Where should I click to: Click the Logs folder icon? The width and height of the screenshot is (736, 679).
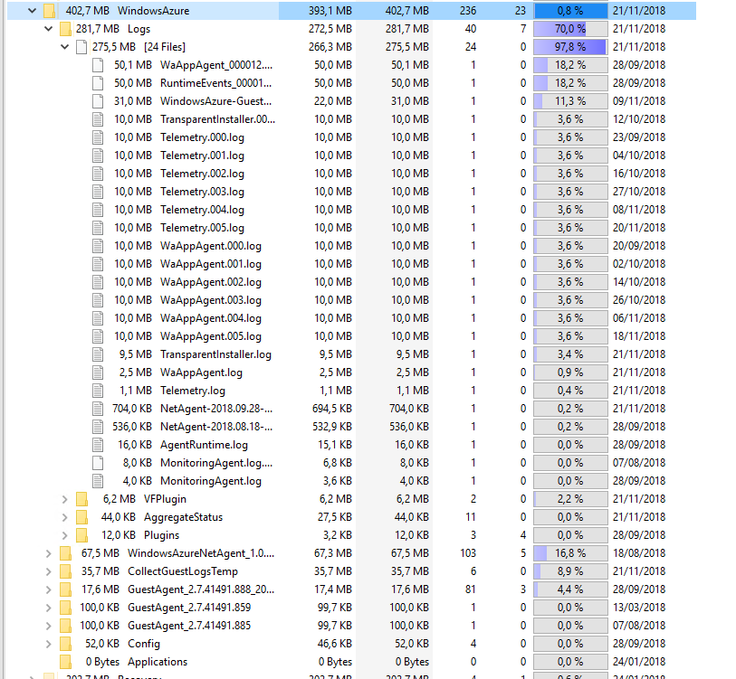tap(65, 29)
